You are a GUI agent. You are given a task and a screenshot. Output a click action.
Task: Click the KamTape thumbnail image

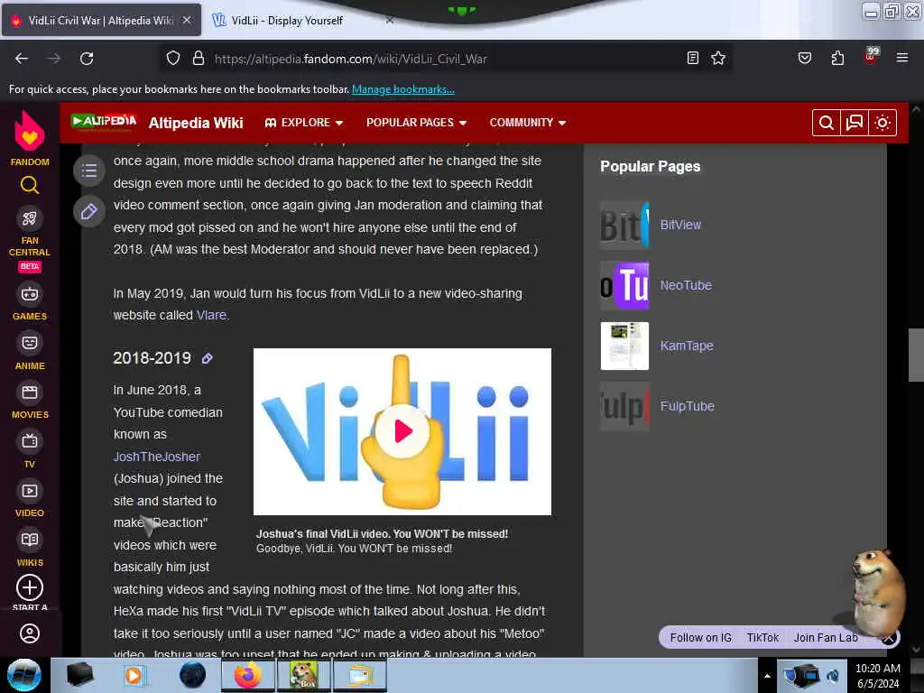coord(624,346)
